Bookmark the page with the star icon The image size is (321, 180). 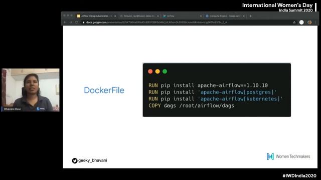pyautogui.click(x=294, y=22)
